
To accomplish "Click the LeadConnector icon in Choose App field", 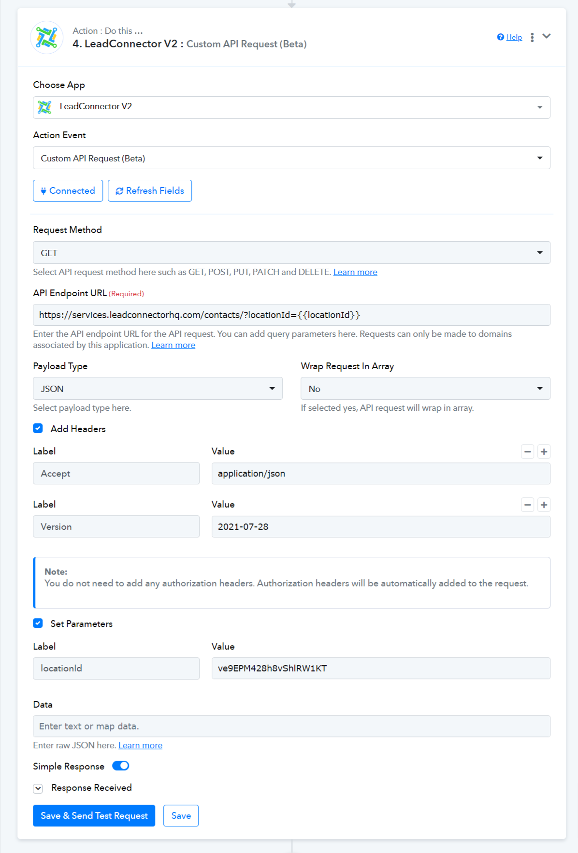I will pos(44,107).
